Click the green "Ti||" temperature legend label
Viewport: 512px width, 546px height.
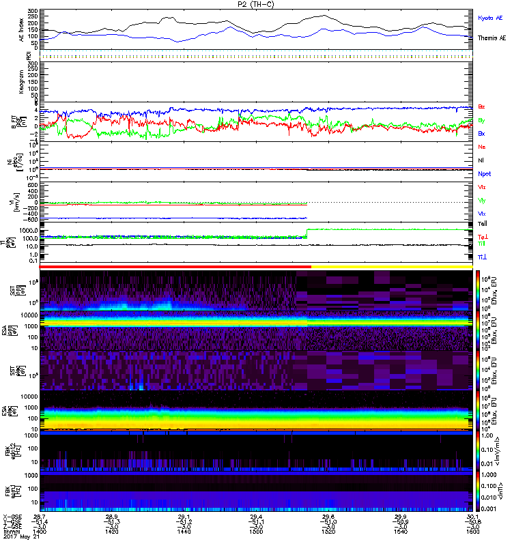(x=481, y=244)
